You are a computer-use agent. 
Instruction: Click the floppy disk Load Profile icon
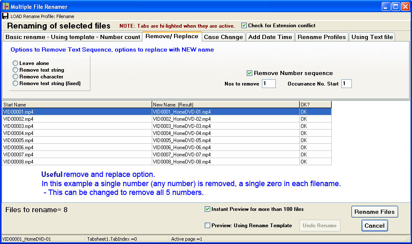pos(5,16)
